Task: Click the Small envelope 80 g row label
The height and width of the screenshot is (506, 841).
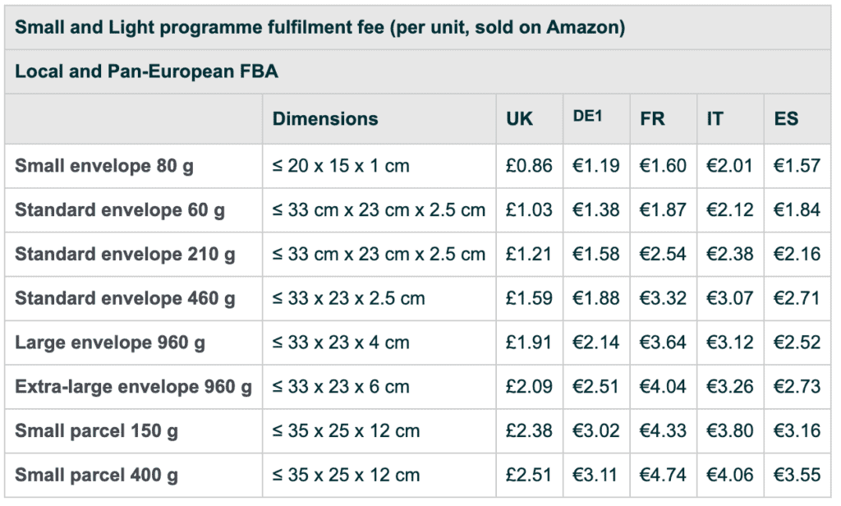Action: [104, 167]
